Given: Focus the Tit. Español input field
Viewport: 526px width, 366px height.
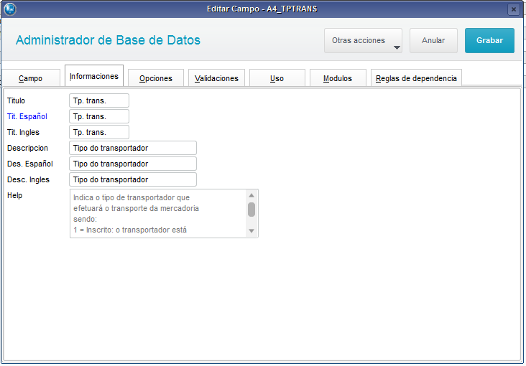Looking at the screenshot, I should 99,116.
